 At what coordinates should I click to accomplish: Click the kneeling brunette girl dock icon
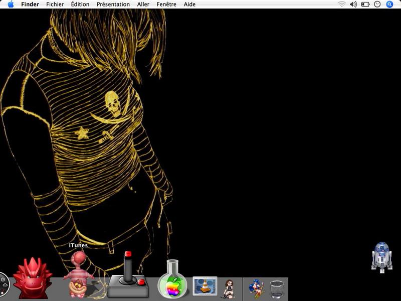click(x=229, y=289)
